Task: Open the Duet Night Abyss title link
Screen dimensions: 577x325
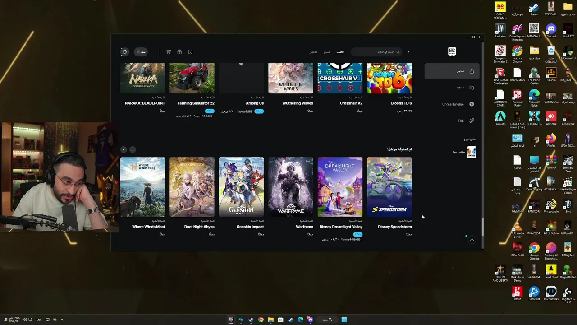Action: click(x=199, y=227)
